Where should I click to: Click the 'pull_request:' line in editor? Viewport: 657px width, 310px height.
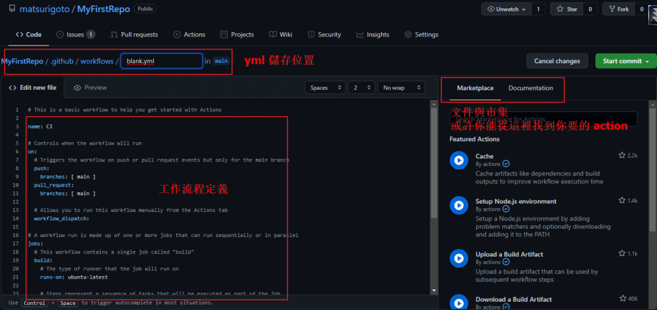click(54, 185)
